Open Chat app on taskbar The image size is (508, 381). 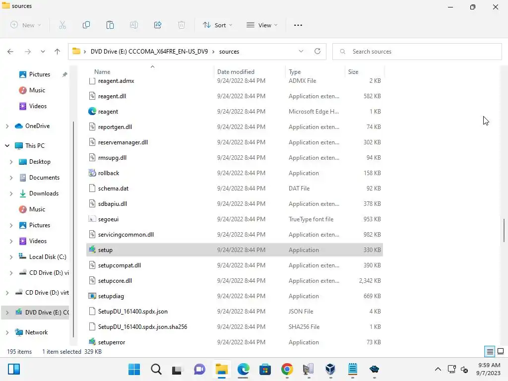click(199, 369)
